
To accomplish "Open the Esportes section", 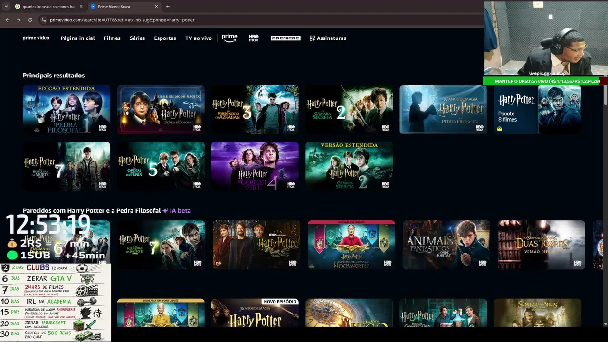I will (165, 38).
